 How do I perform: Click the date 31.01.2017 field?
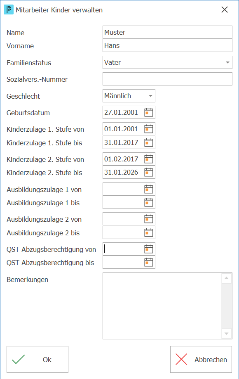tap(129, 142)
